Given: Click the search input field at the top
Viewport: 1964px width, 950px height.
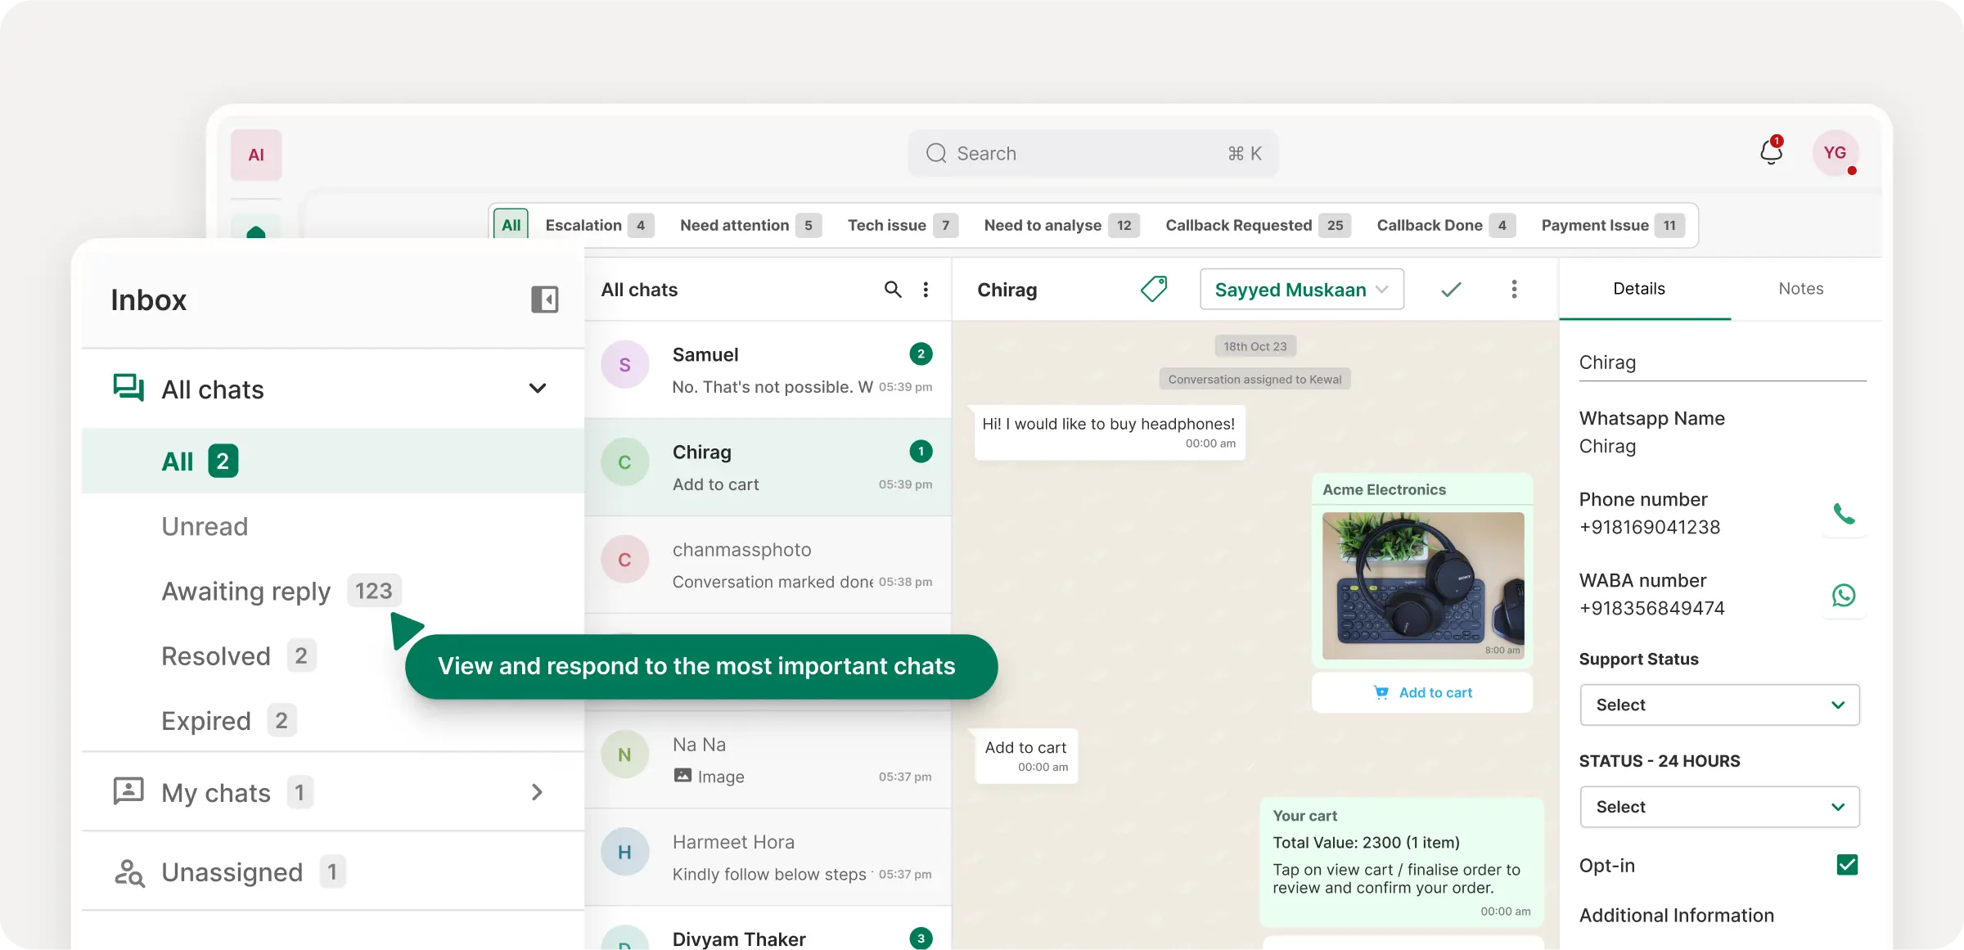Looking at the screenshot, I should point(1092,153).
